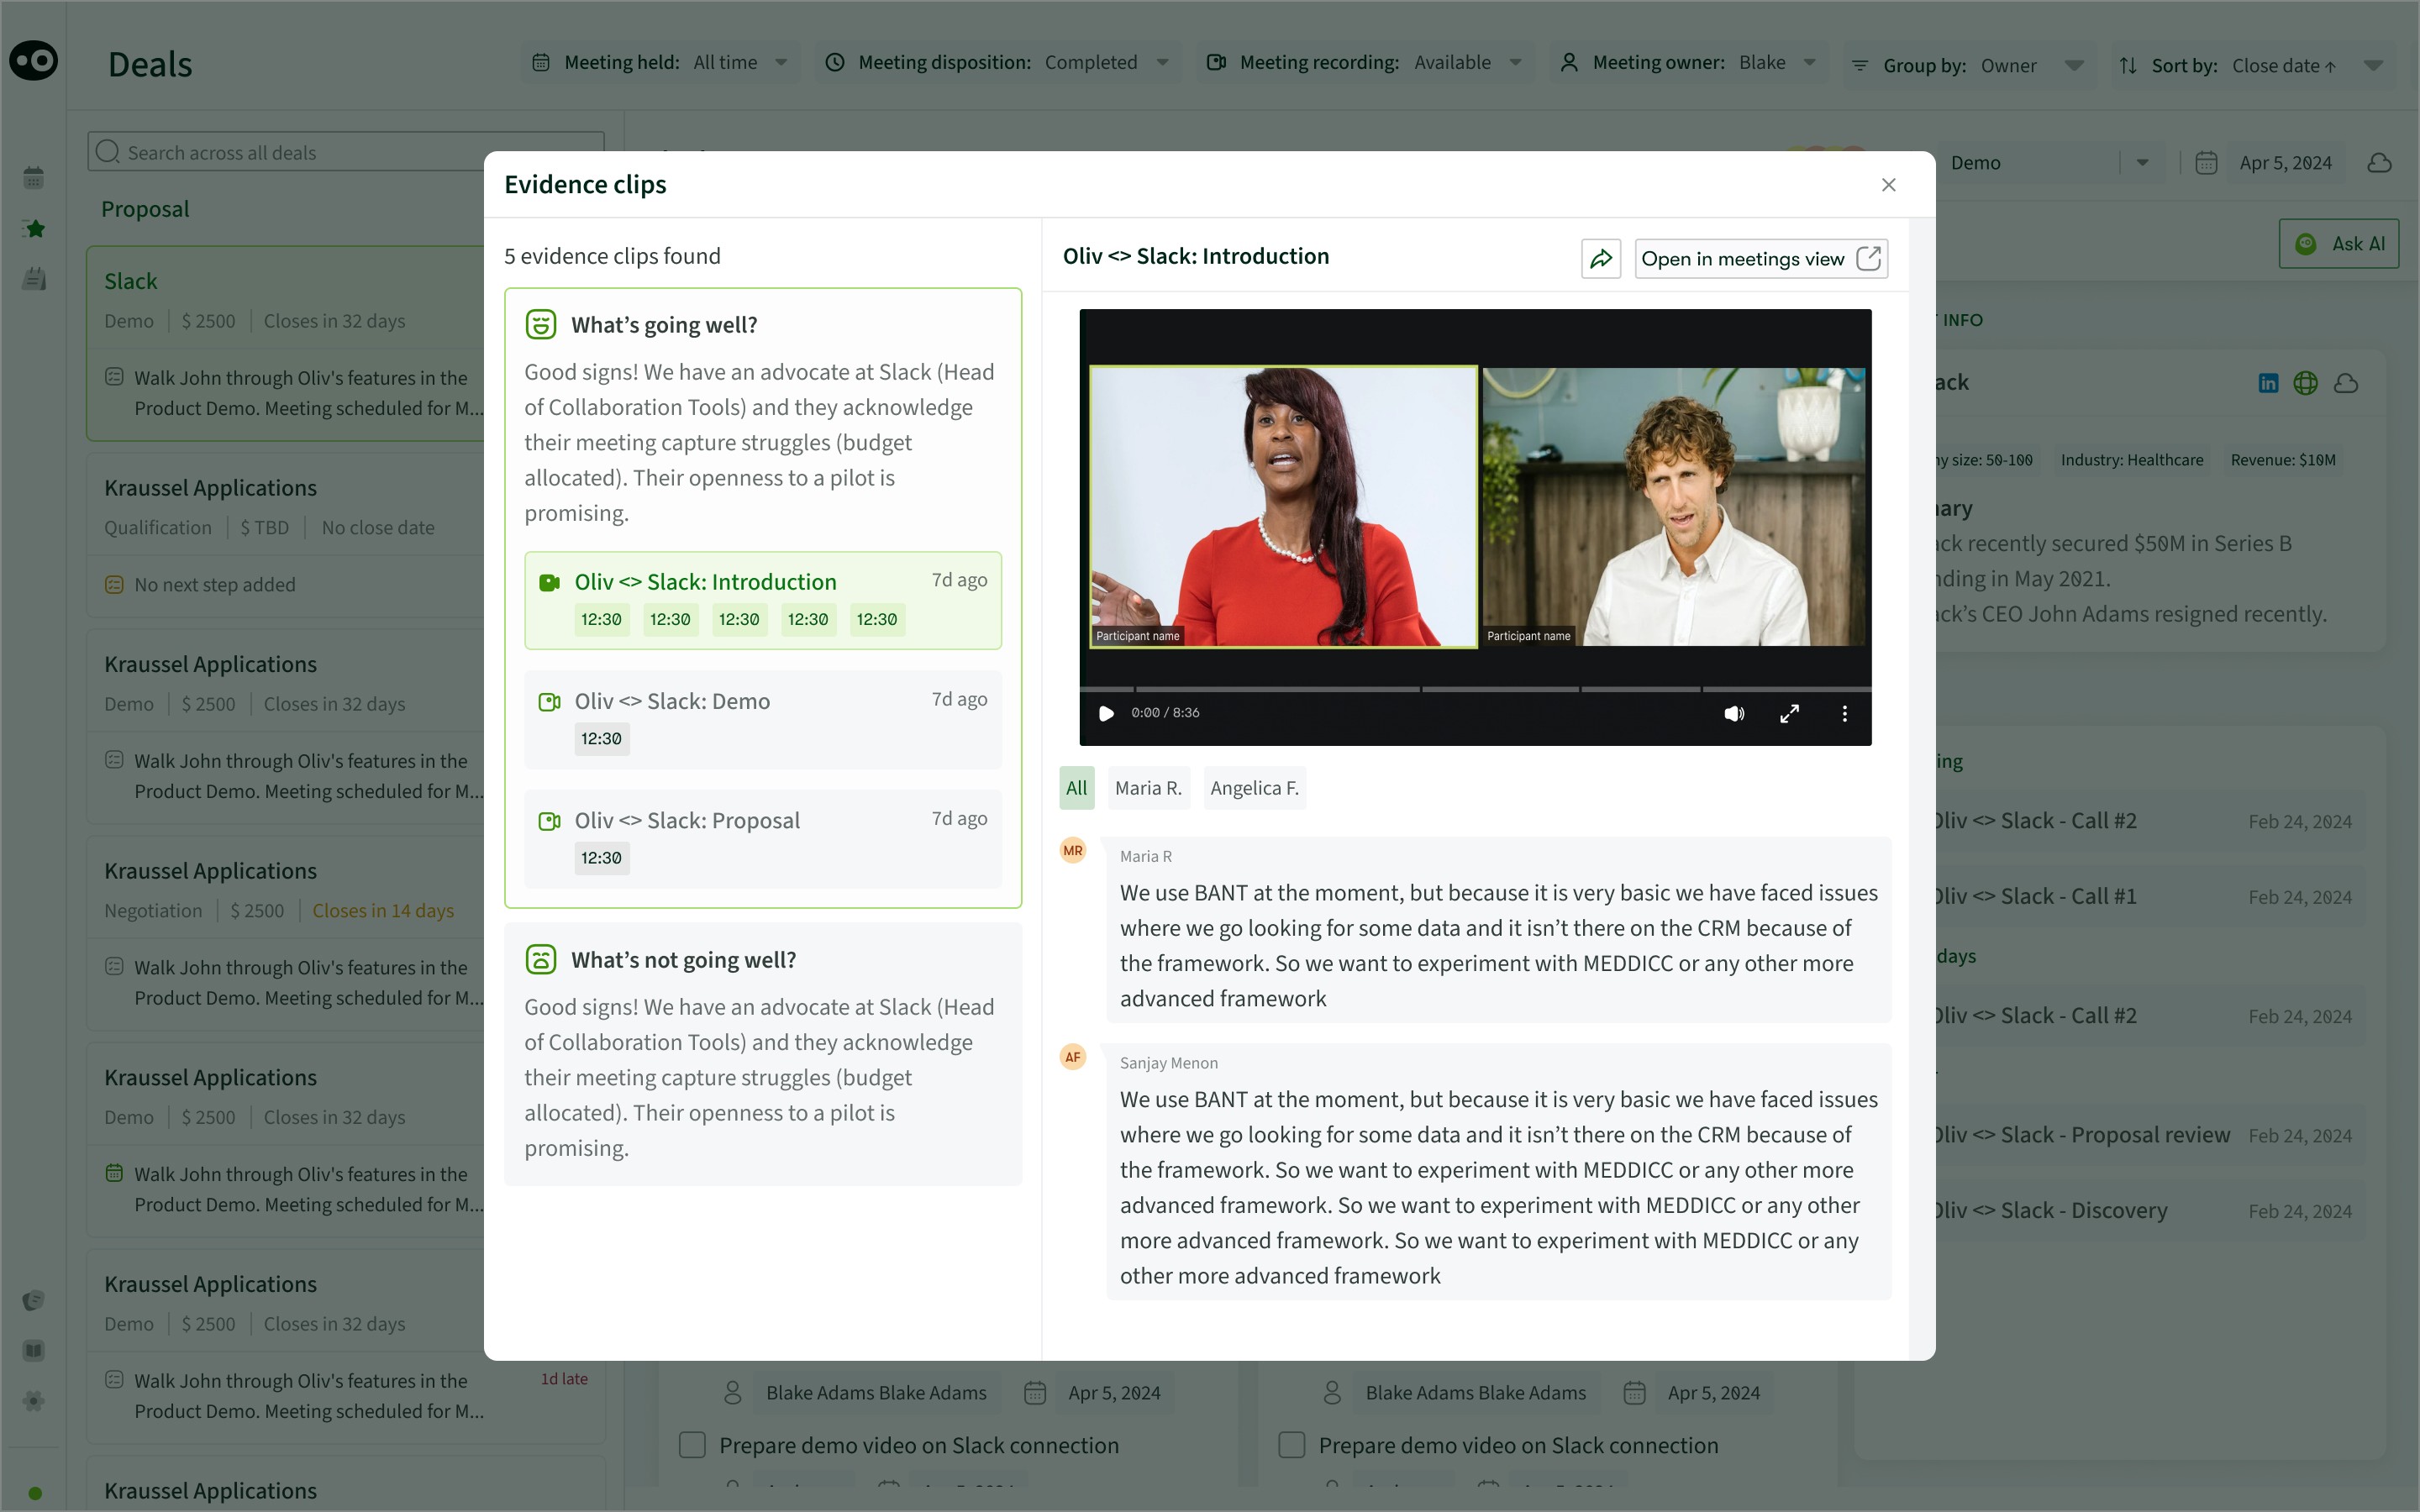Check the second 'Prepare demo video on Slack connection' checkbox
Image resolution: width=2420 pixels, height=1512 pixels.
click(1292, 1445)
